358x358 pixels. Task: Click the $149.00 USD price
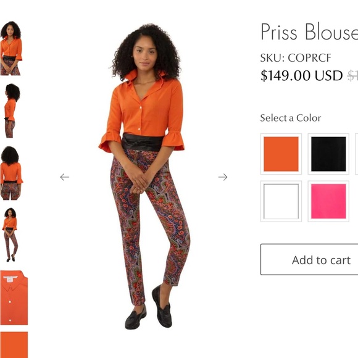coord(302,75)
